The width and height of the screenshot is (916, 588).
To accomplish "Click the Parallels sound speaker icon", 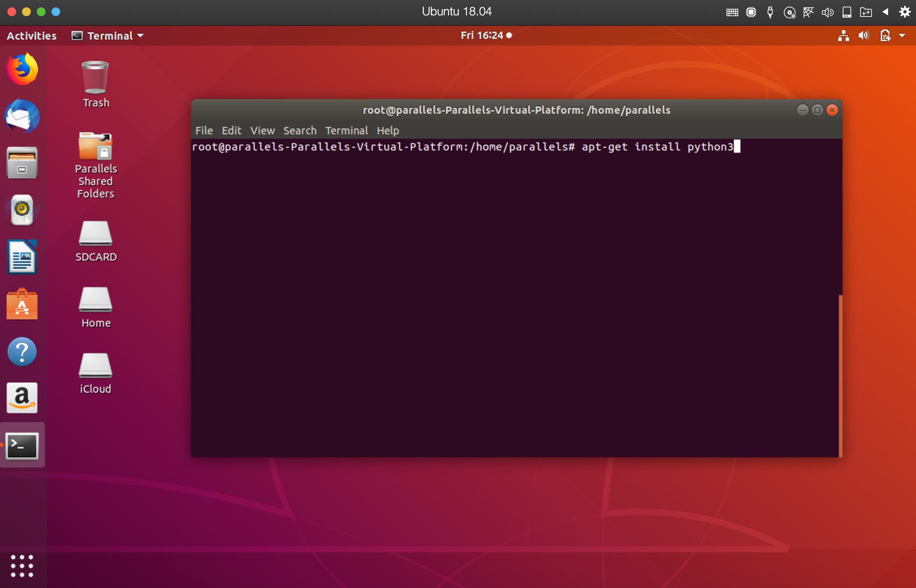I will (827, 12).
